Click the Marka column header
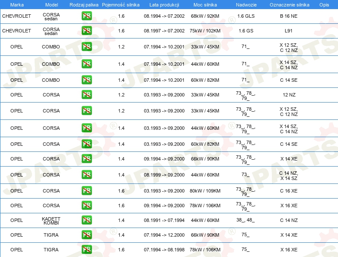 (17, 5)
